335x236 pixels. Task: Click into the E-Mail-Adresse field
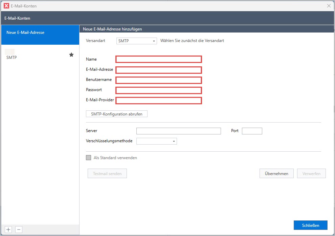click(159, 70)
